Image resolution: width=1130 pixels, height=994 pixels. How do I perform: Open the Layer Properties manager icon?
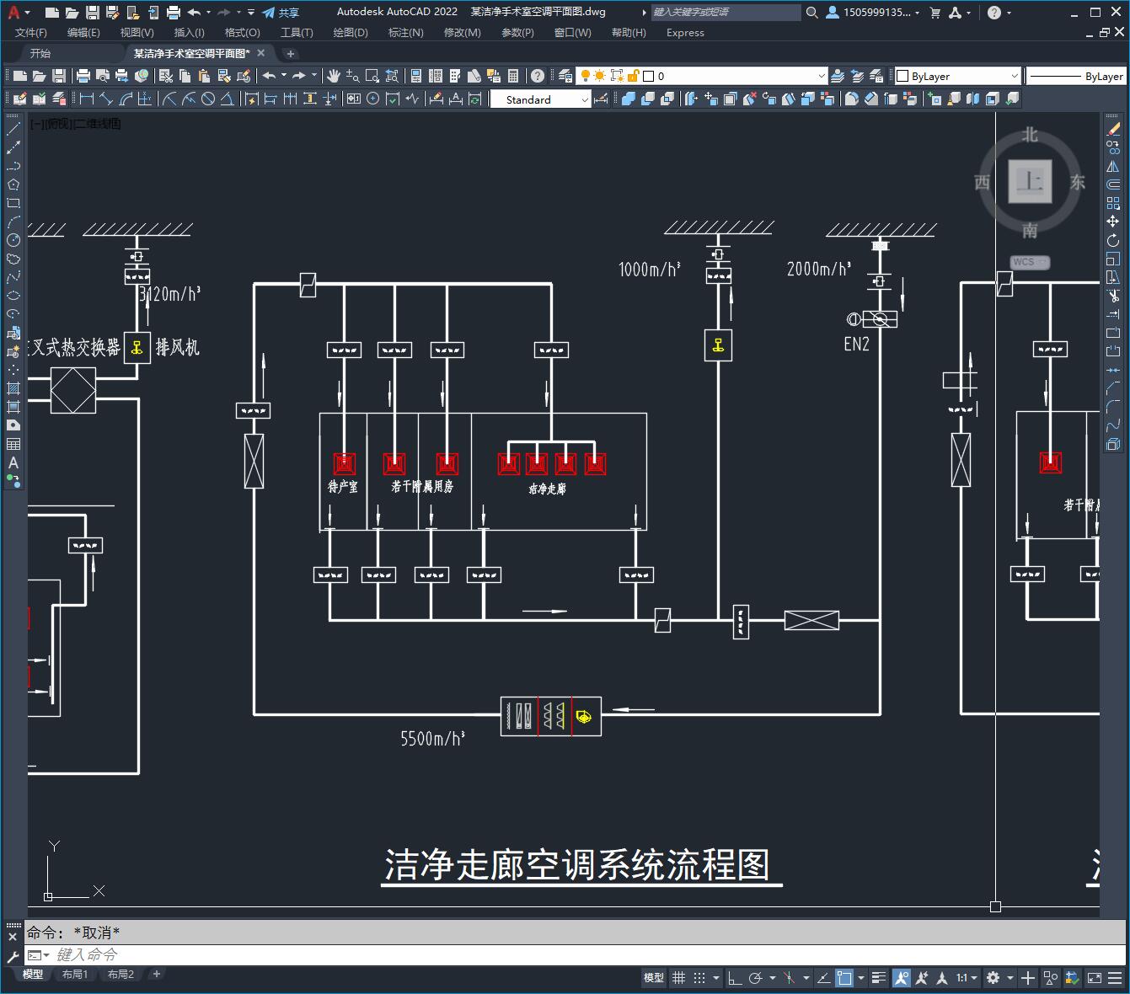click(x=565, y=76)
